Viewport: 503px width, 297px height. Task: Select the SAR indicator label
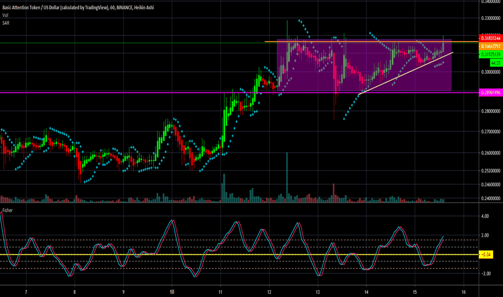[x=6, y=23]
